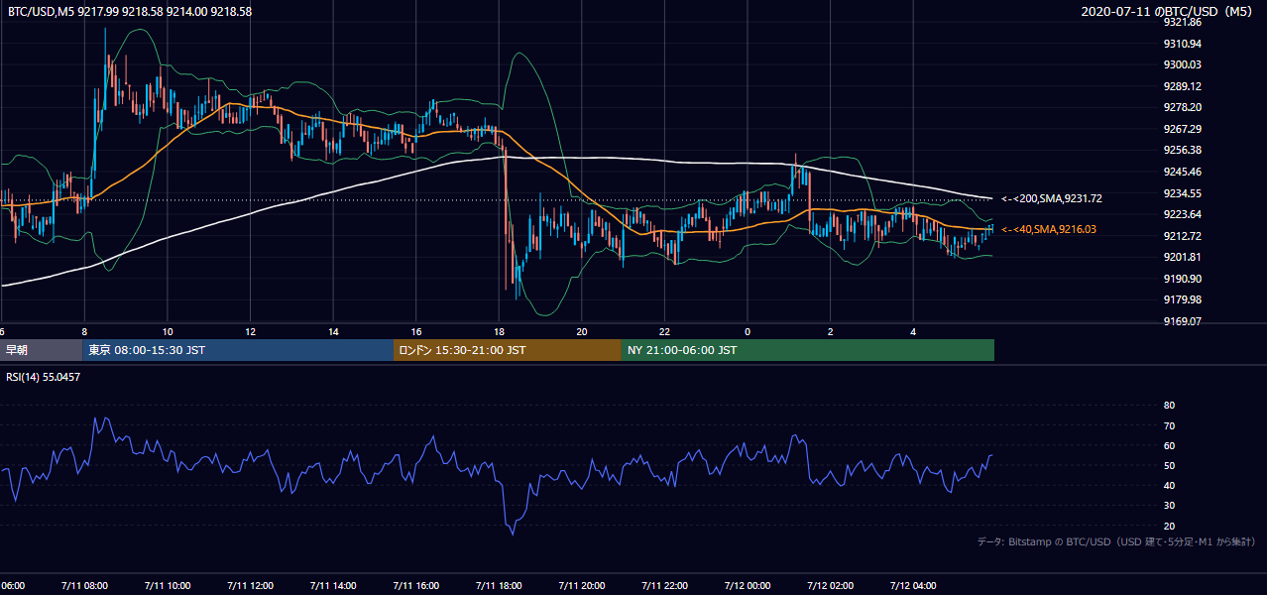Click the 7/11 16:00 bottom time label
This screenshot has height=595, width=1267.
click(x=416, y=585)
